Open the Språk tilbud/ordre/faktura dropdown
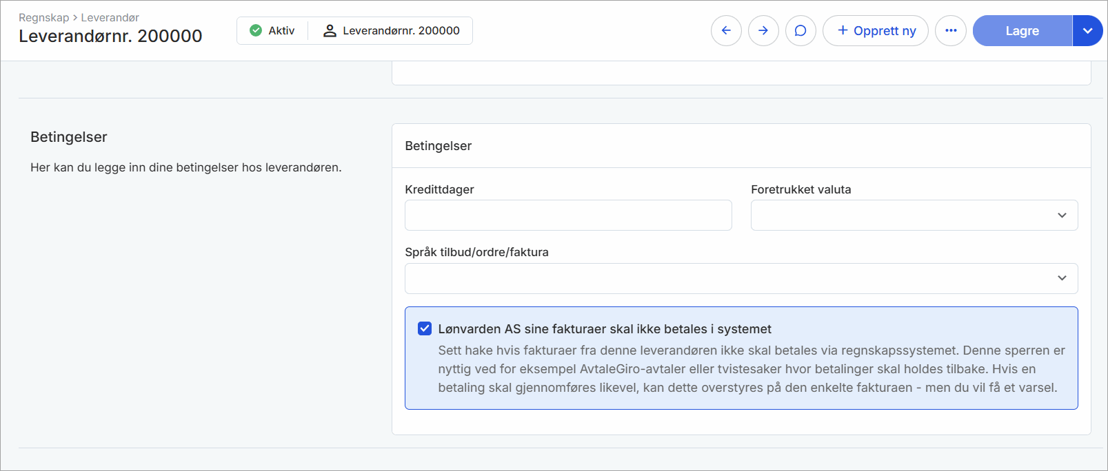 coord(741,278)
